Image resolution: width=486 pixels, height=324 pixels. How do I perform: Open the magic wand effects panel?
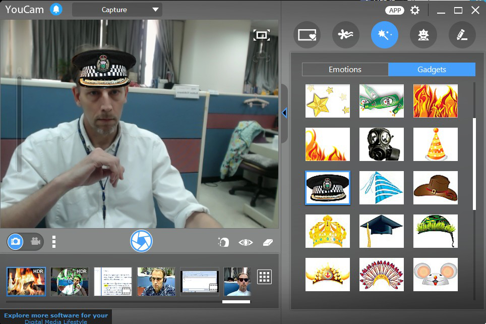(x=384, y=34)
